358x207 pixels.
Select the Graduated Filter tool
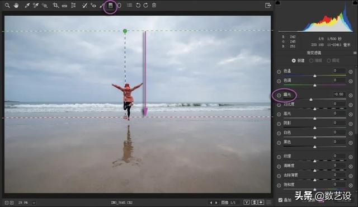coord(111,5)
